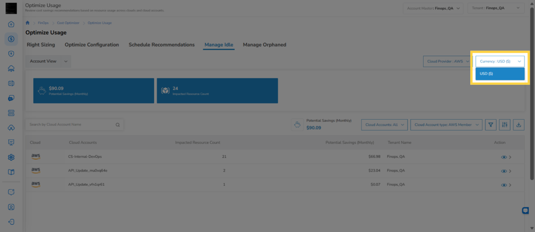The width and height of the screenshot is (535, 232).
Task: Open the Account Master dropdown
Action: tap(433, 8)
